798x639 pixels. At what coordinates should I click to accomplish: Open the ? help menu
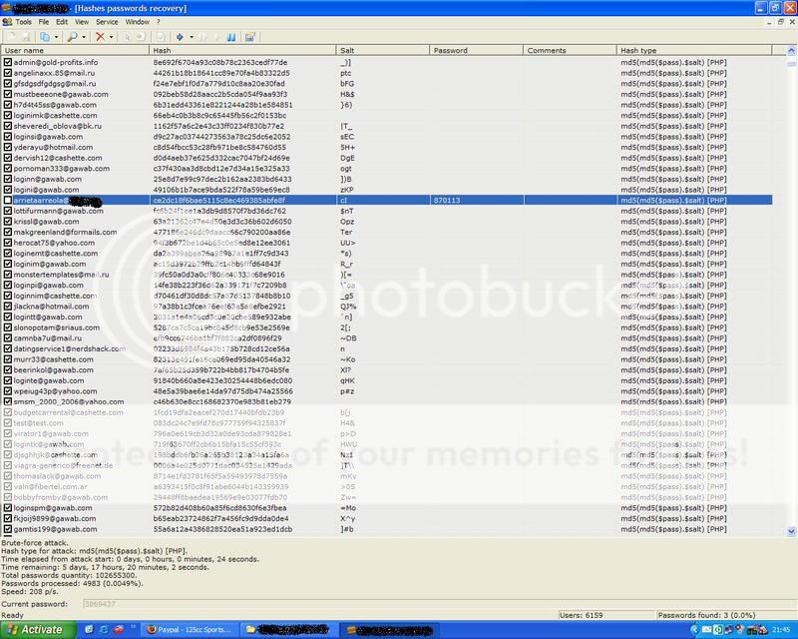tap(159, 22)
